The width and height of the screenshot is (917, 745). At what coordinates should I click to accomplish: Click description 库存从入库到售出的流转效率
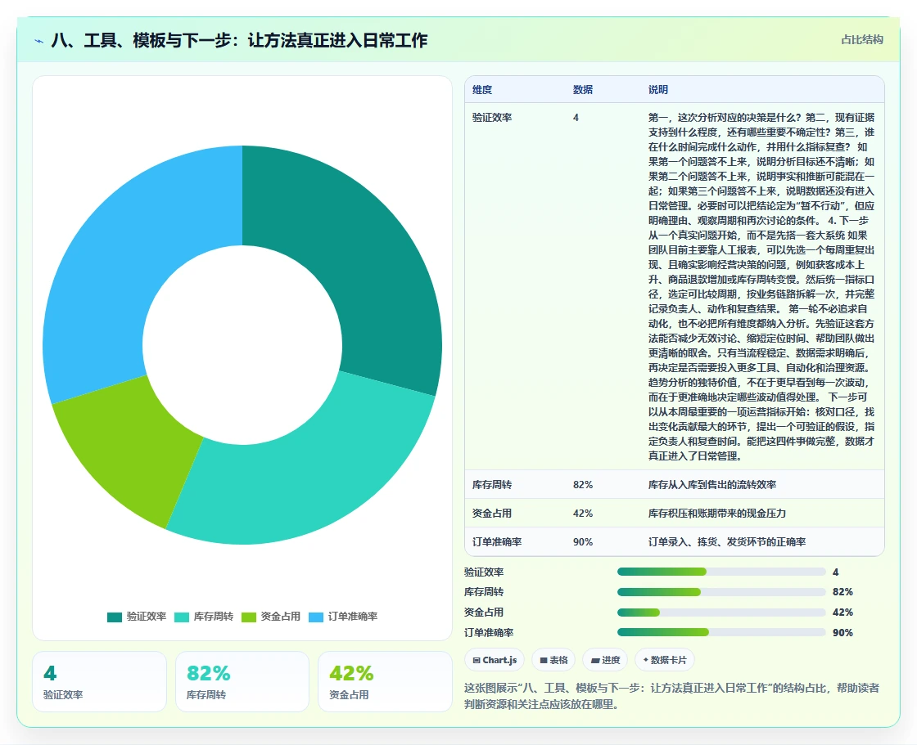tap(711, 484)
